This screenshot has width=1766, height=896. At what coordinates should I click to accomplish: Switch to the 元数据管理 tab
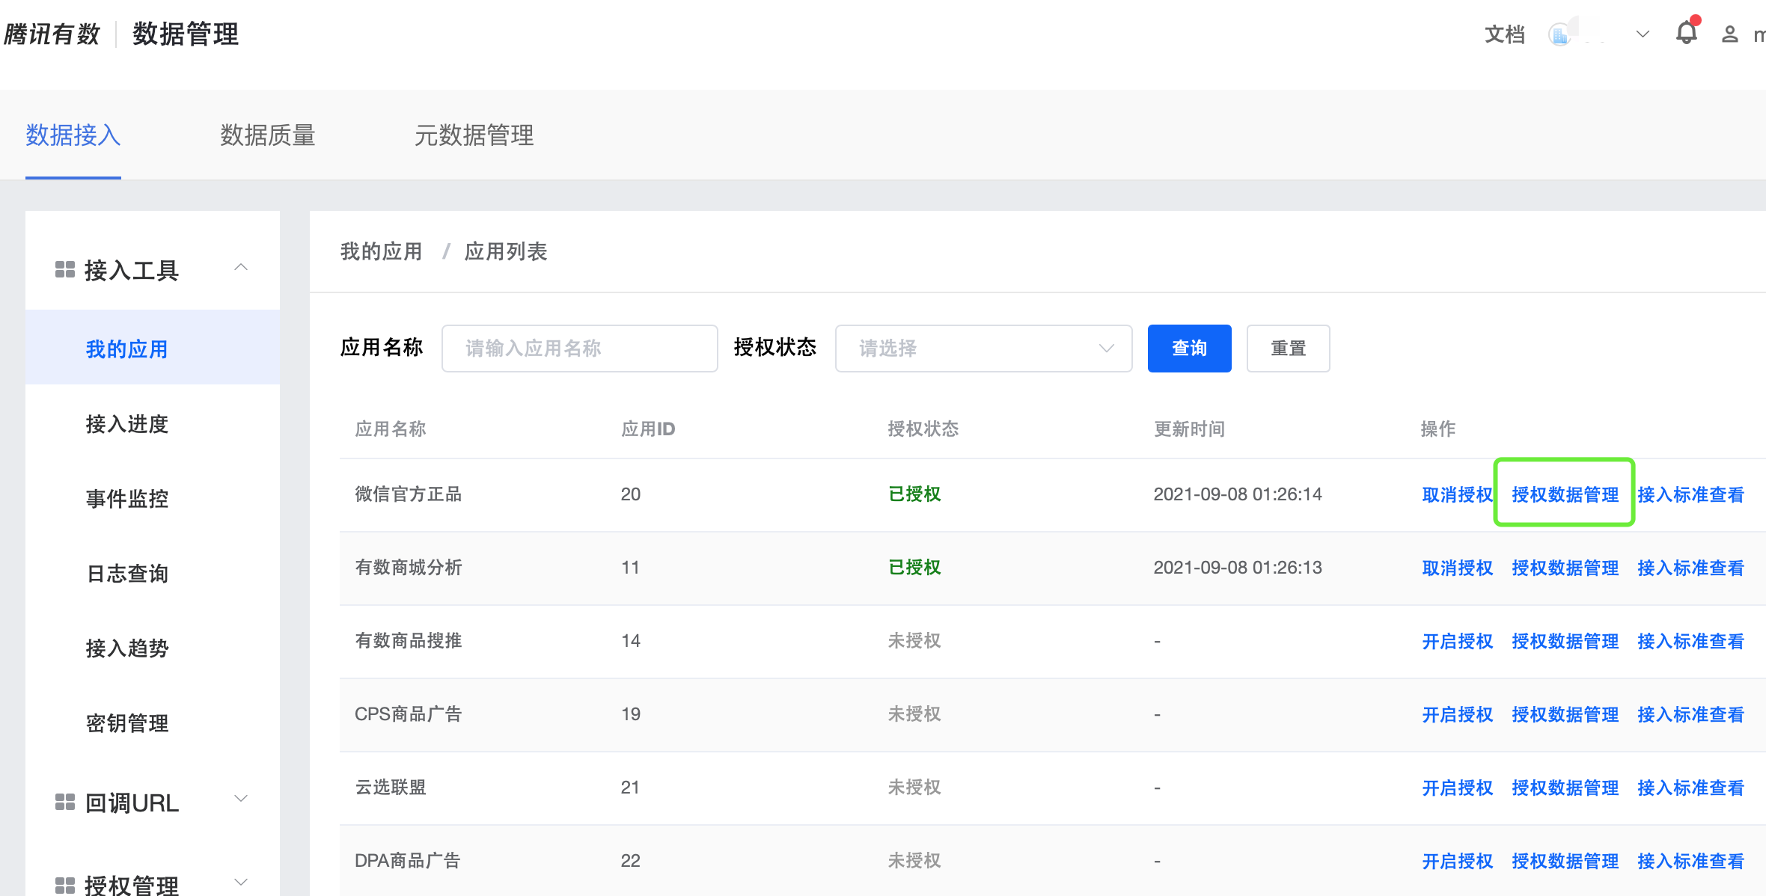coord(474,135)
